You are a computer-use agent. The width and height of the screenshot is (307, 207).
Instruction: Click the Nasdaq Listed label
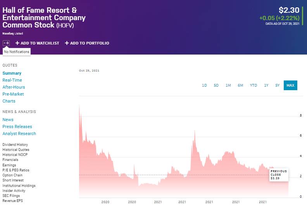point(13,33)
